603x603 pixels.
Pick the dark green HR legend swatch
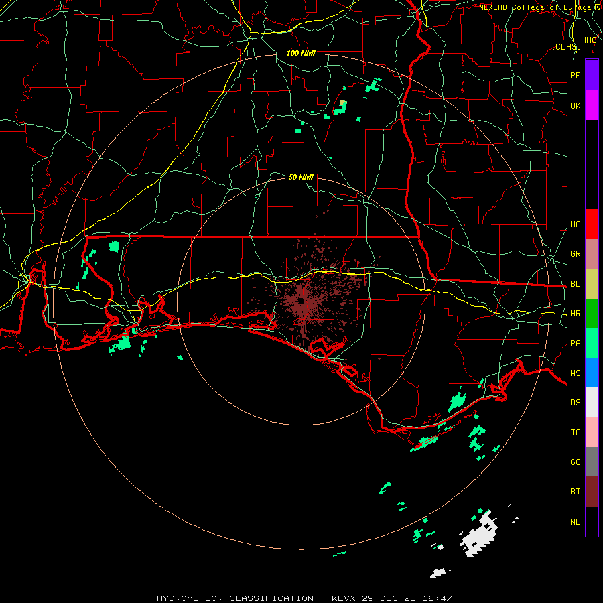[592, 313]
